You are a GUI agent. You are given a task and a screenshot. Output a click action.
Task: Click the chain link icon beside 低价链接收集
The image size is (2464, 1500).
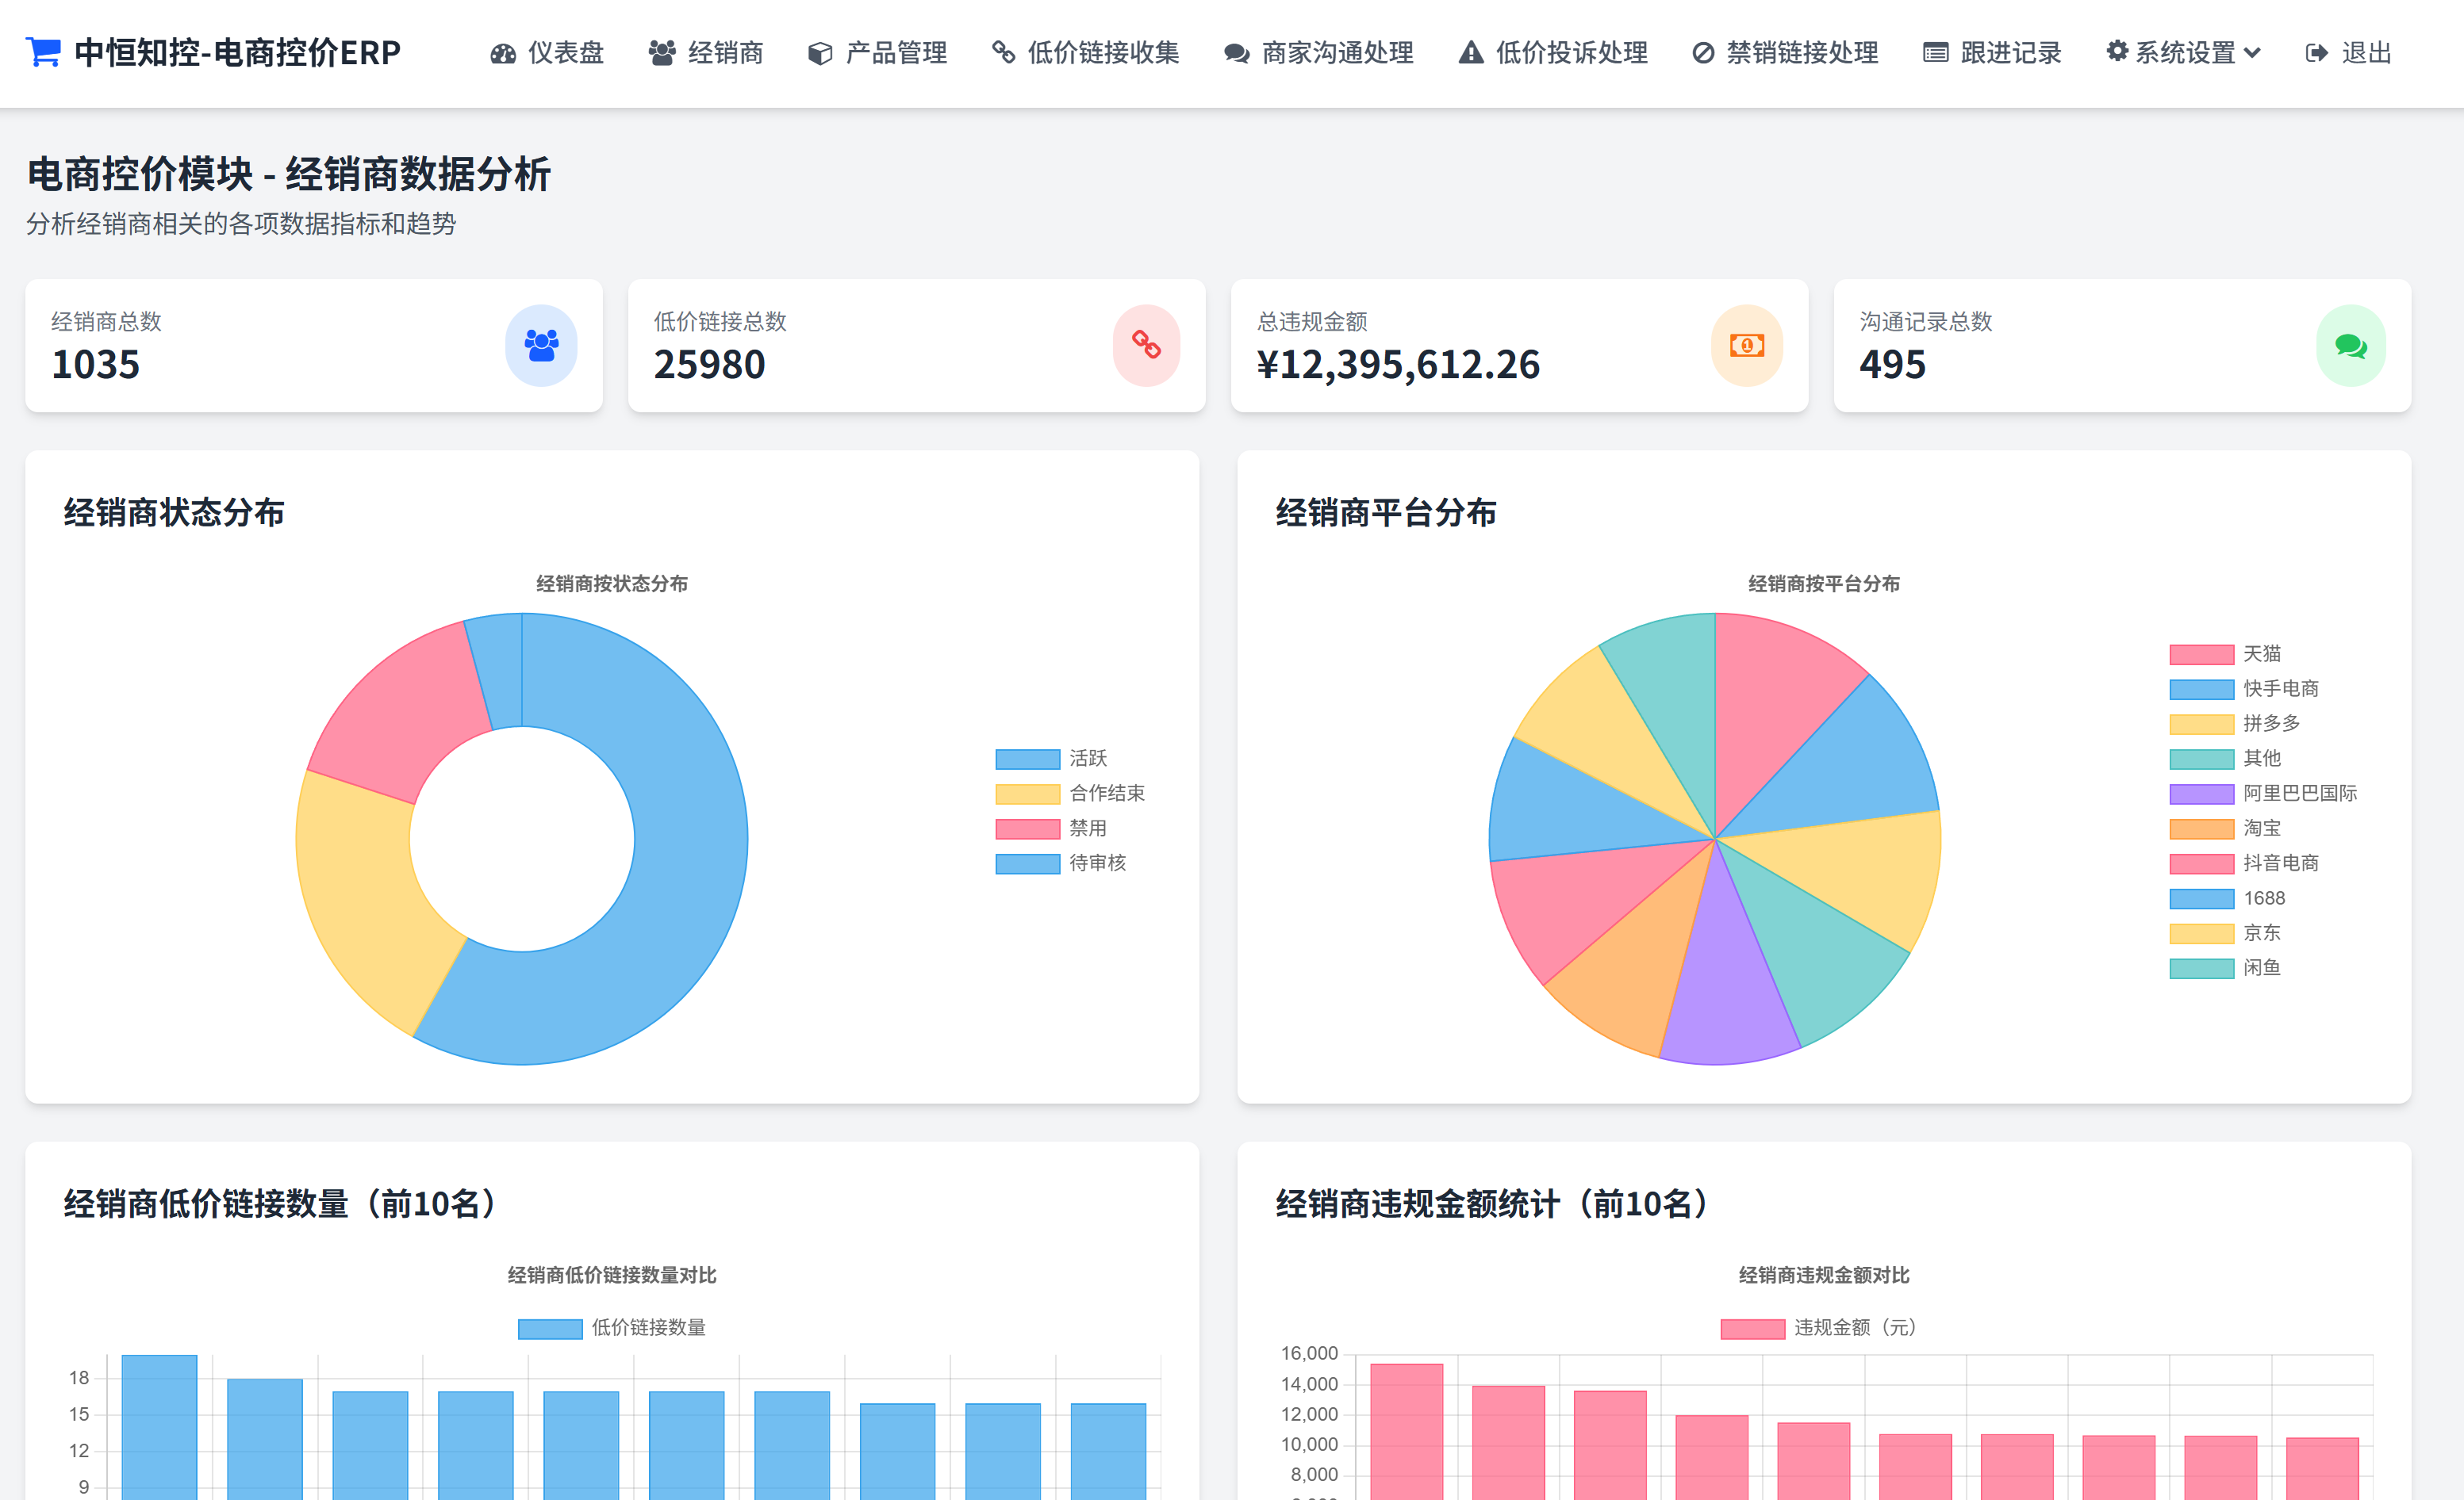[x=1003, y=52]
